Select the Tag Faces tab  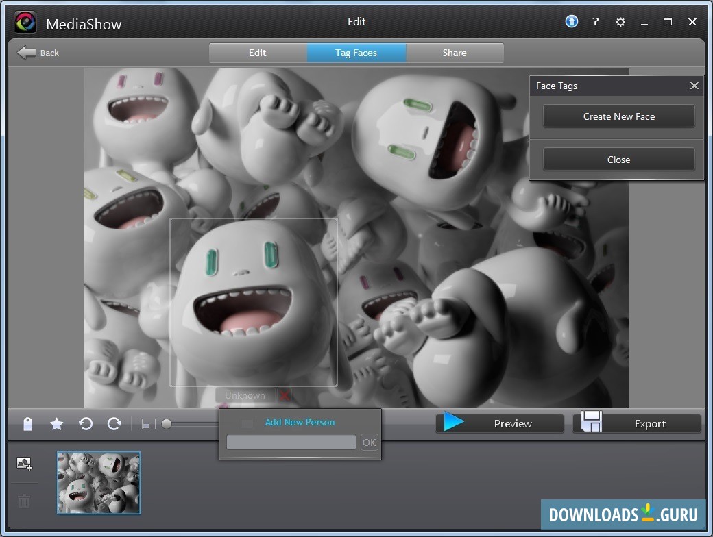tap(356, 53)
